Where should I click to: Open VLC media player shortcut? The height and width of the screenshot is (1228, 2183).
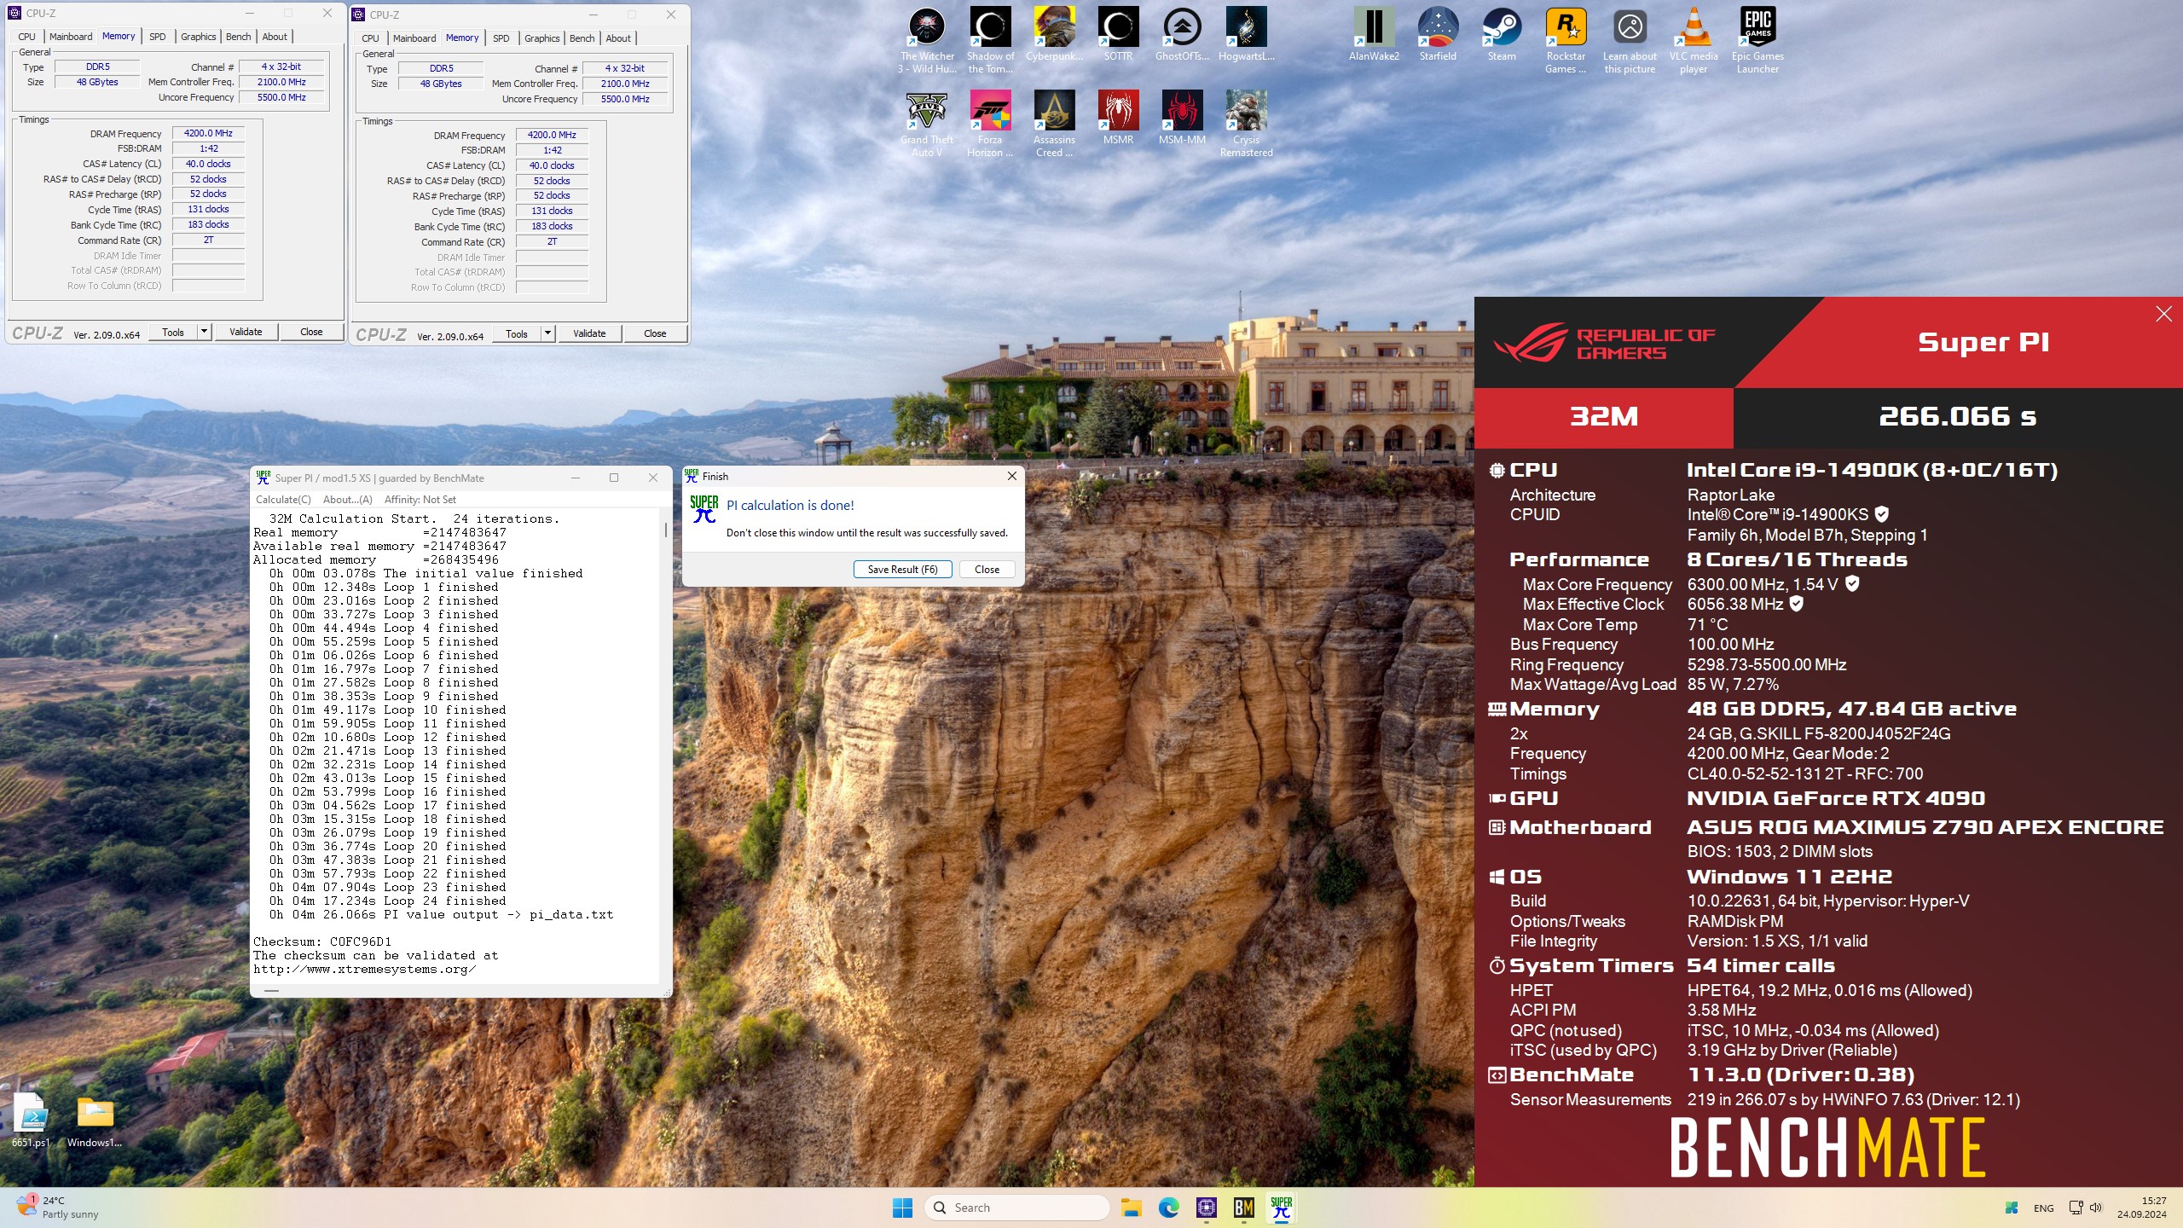(x=1694, y=39)
